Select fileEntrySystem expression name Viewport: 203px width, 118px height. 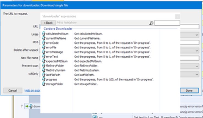56,70
